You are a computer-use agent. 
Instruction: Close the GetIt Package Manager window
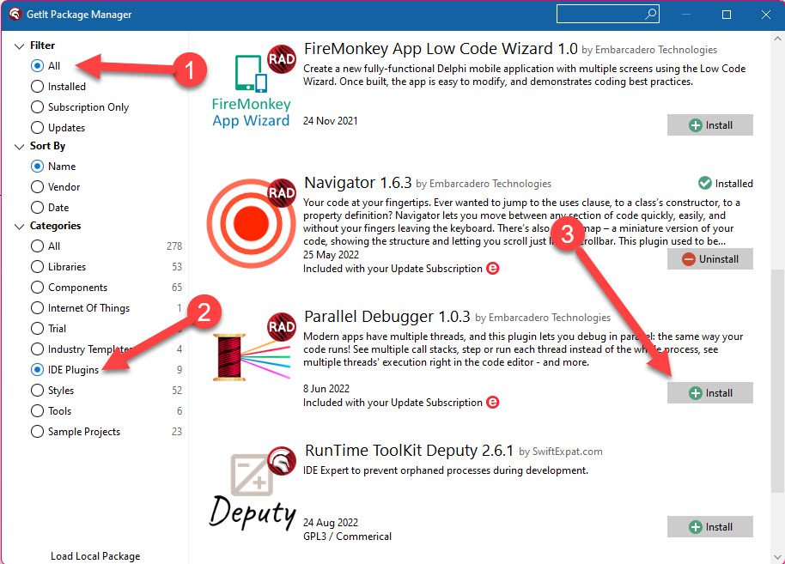coord(765,15)
